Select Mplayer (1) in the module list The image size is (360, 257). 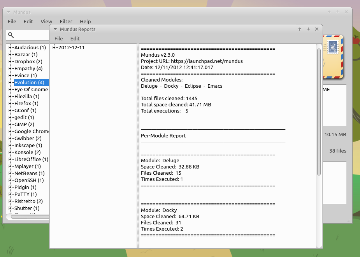[28, 166]
